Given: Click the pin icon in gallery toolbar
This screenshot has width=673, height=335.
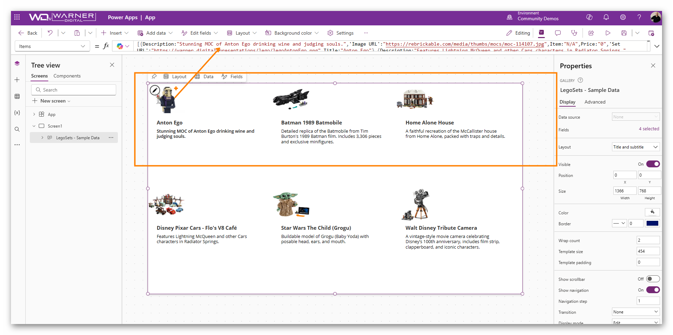Looking at the screenshot, I should 154,76.
